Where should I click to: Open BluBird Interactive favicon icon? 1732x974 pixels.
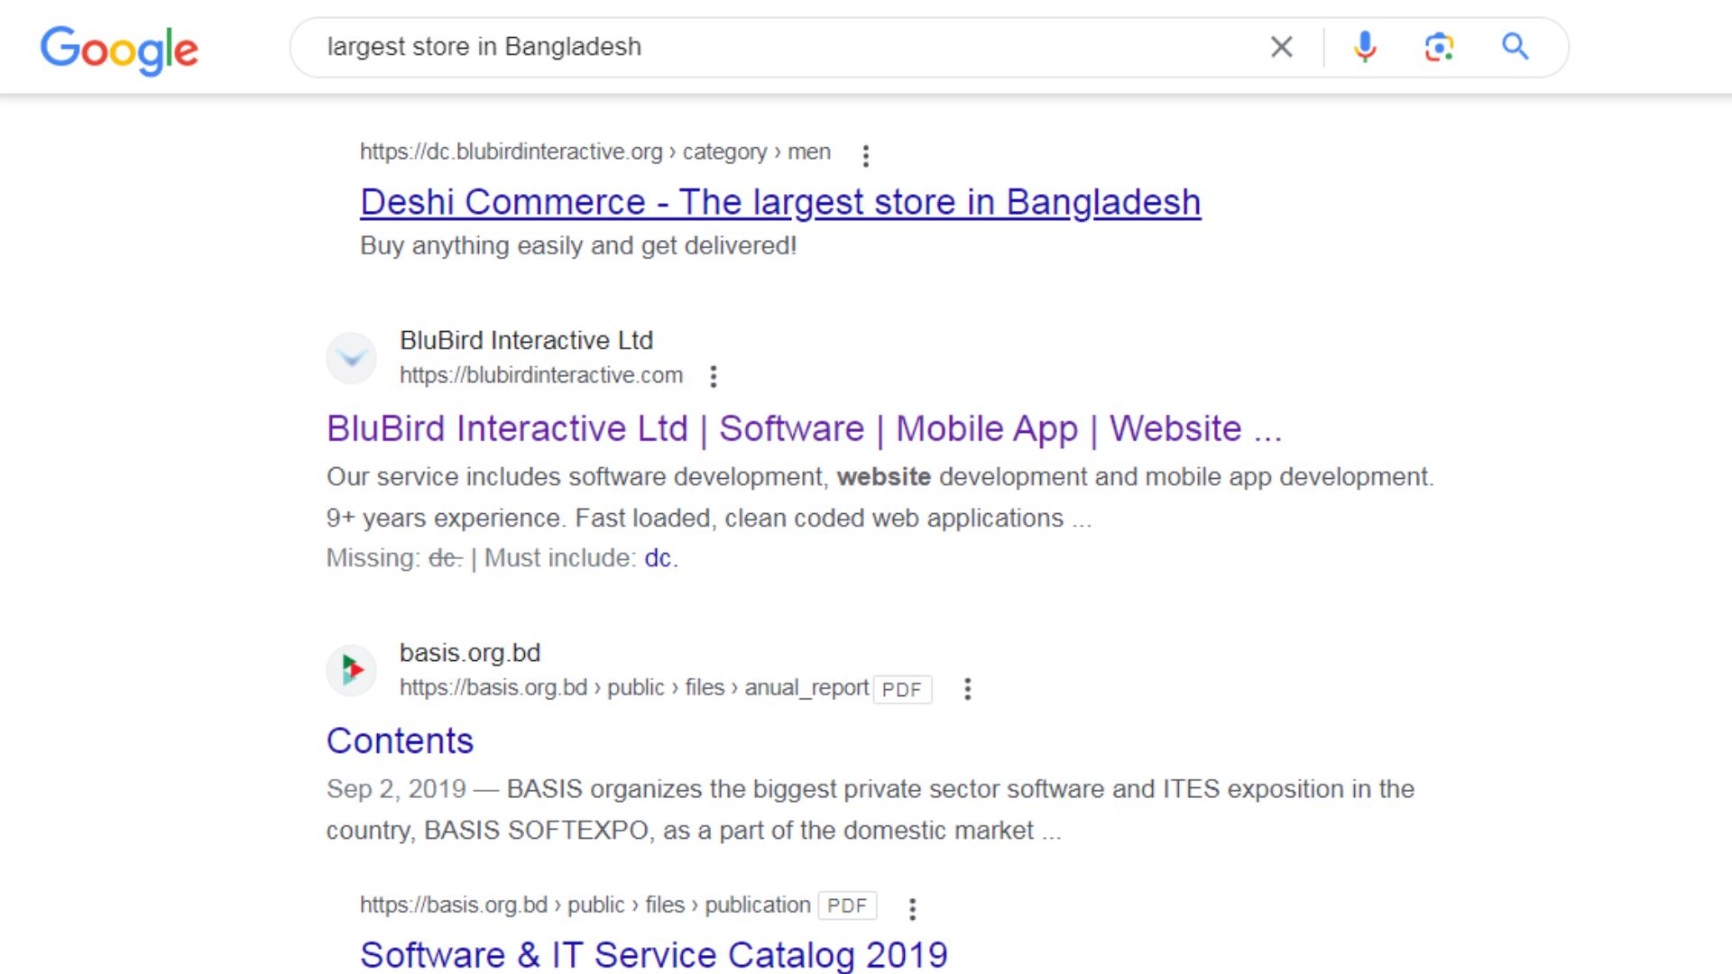pyautogui.click(x=351, y=358)
